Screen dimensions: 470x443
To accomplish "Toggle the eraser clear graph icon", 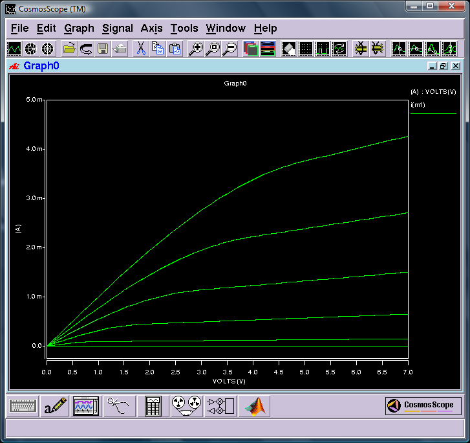I will click(288, 49).
